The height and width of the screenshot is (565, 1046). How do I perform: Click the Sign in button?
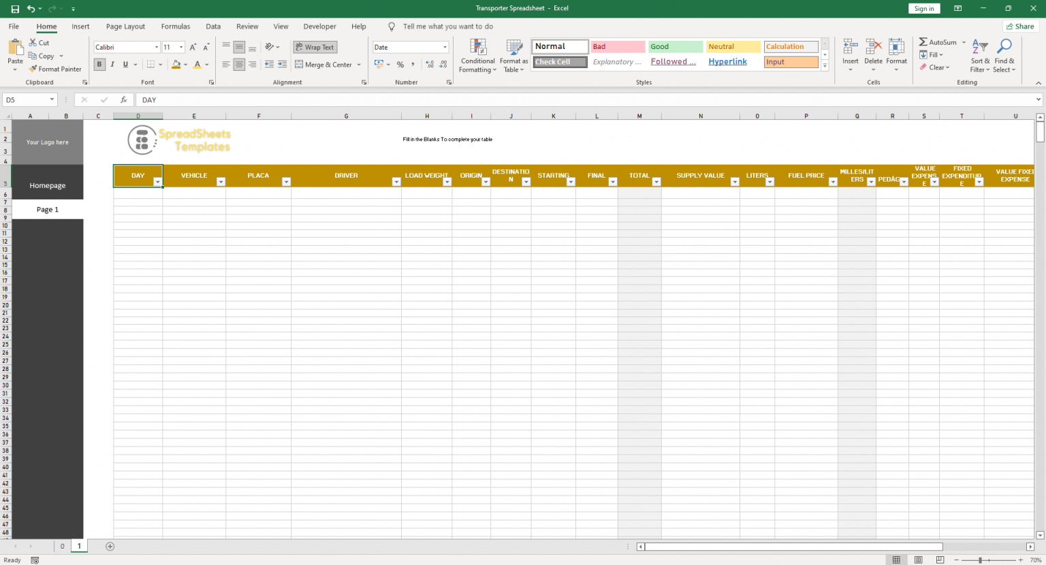924,8
